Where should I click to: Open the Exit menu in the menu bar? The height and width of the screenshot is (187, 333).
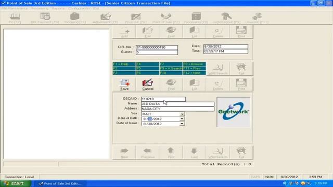[96, 8]
